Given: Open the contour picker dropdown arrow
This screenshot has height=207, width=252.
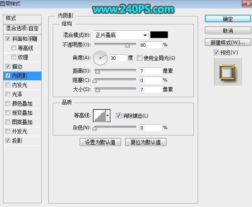Looking at the screenshot, I should [108, 116].
